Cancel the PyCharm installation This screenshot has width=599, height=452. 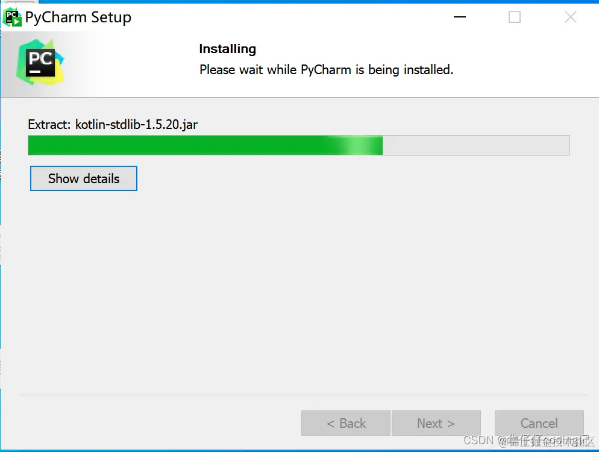point(539,423)
